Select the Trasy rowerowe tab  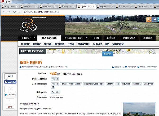(49, 38)
